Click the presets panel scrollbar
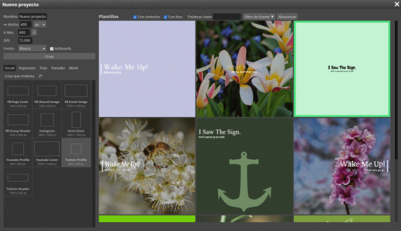The height and width of the screenshot is (231, 401). (94, 153)
